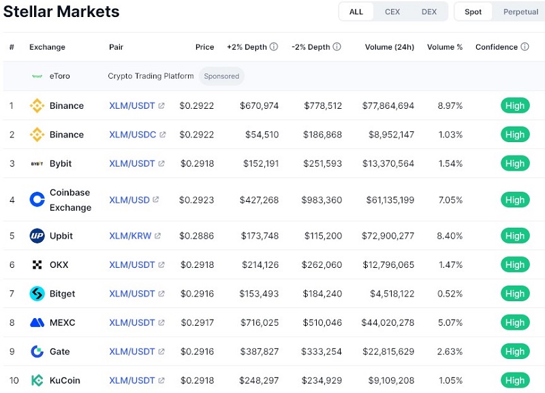
Task: Switch to the CEX tab
Action: pyautogui.click(x=392, y=12)
